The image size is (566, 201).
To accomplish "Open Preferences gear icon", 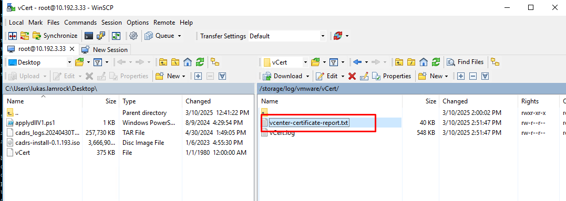I will click(133, 36).
